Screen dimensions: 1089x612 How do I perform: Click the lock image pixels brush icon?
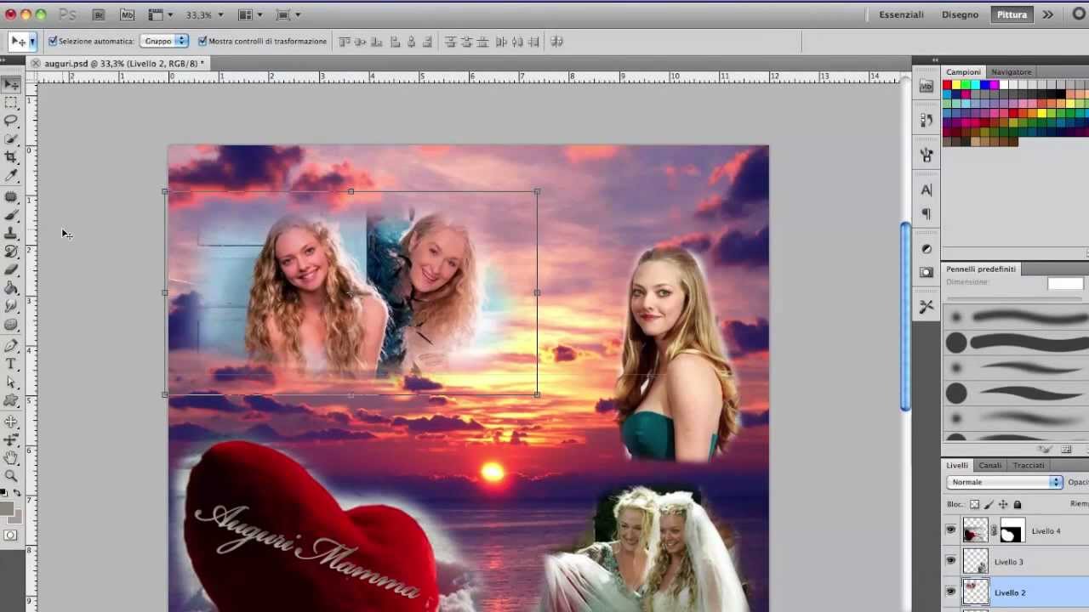pyautogui.click(x=989, y=504)
